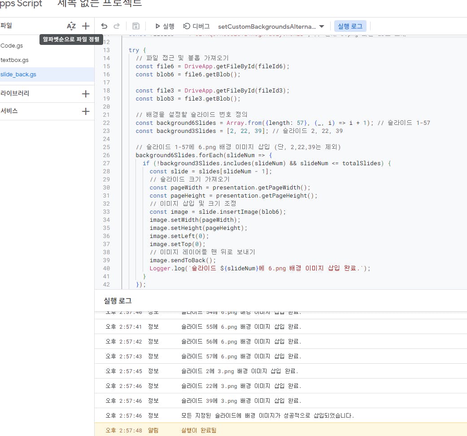Click line 39 image.sendToBack()

183,260
